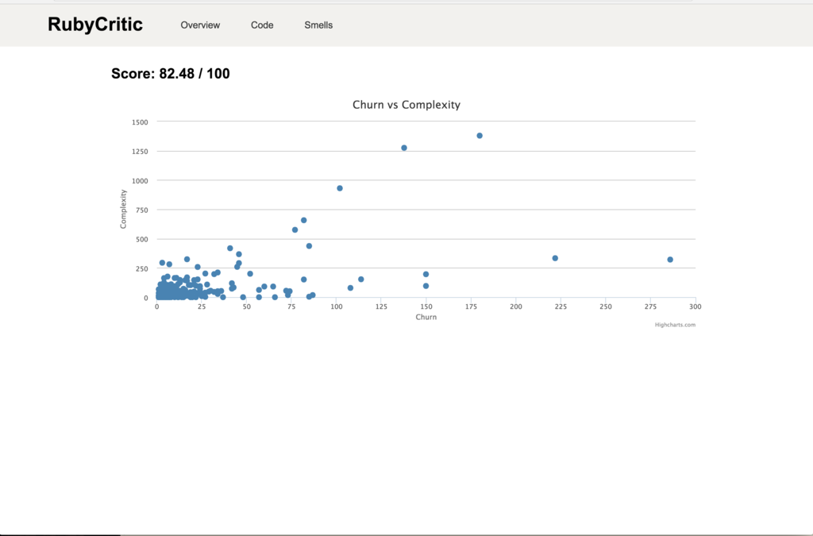Click the upper data point at churn 150
813x536 pixels.
(426, 274)
